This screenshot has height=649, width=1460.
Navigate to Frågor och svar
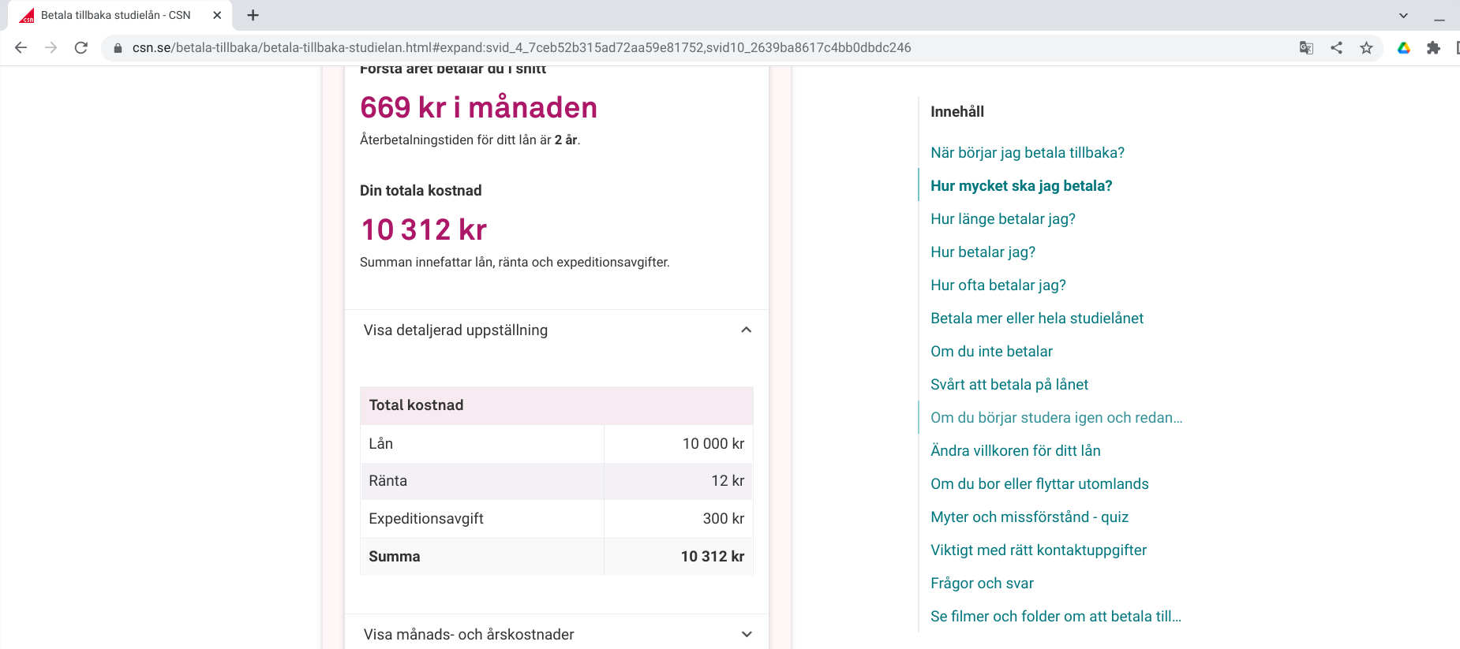(x=982, y=584)
